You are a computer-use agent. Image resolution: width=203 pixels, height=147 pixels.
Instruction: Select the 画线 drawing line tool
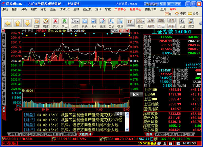pos(103,23)
